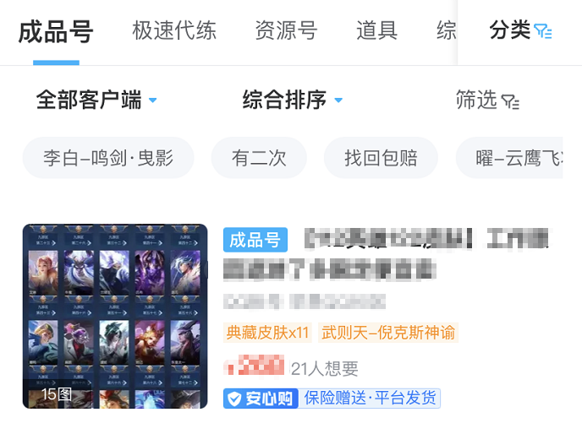
Task: Toggle the 找回包赔 filter chip
Action: point(381,158)
